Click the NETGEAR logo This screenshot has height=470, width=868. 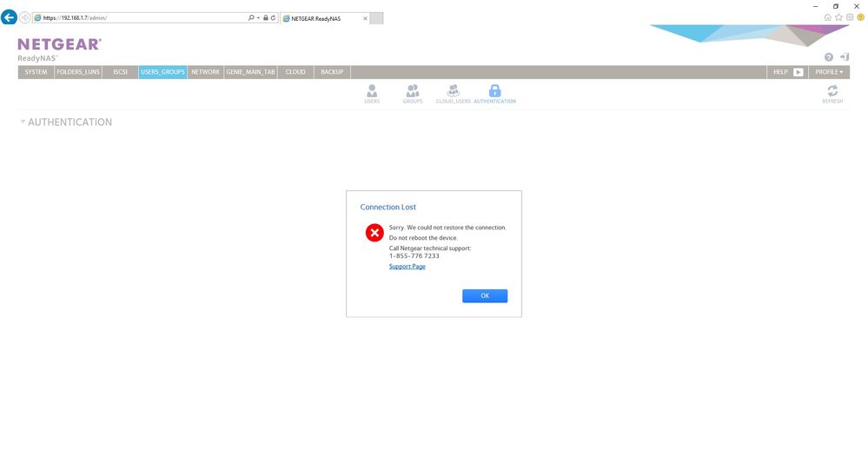[60, 44]
